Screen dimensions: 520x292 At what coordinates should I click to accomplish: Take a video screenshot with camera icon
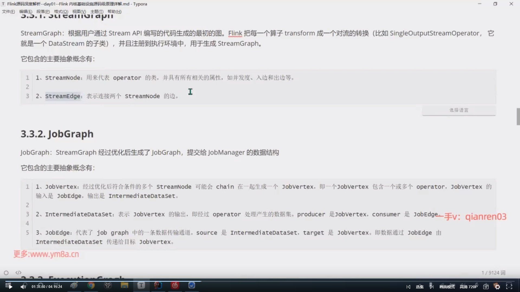click(x=486, y=287)
